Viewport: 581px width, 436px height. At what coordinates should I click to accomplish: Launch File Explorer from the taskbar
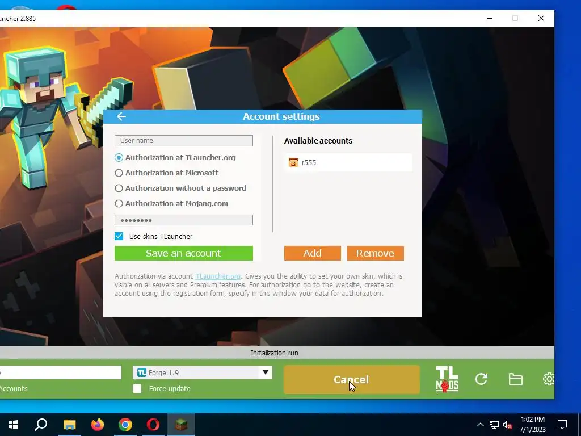tap(69, 425)
